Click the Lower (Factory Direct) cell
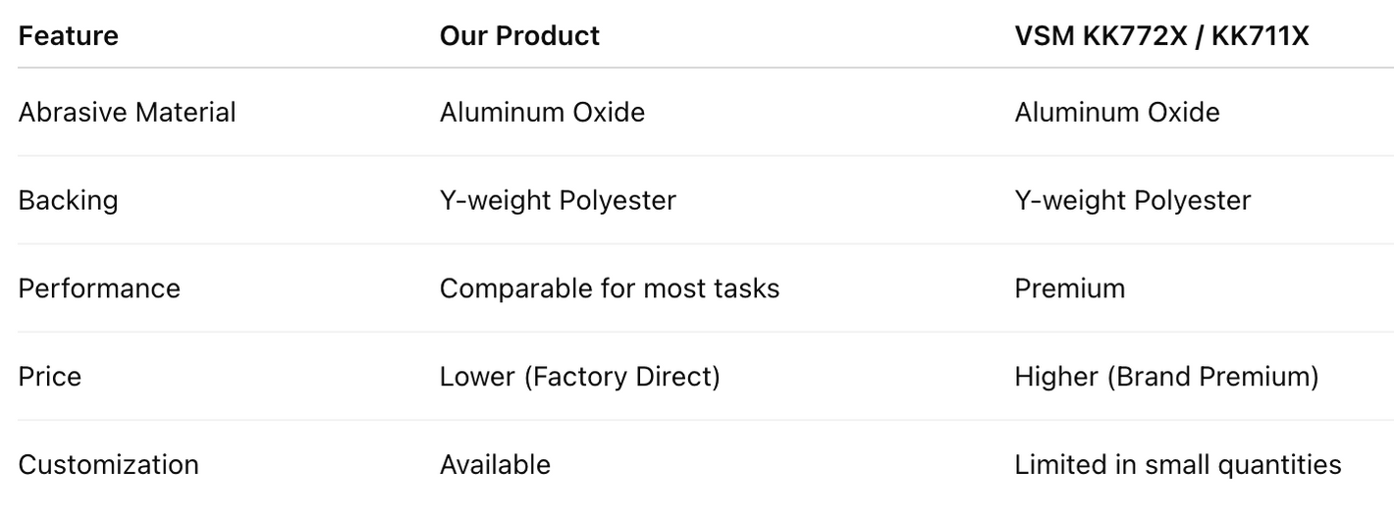Screen dimensions: 1394x517 (579, 377)
